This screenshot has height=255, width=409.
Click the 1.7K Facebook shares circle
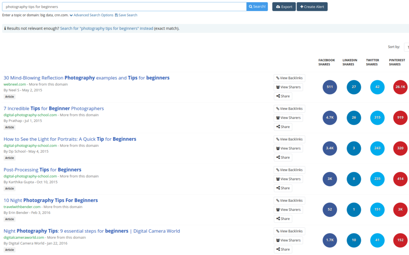pos(330,240)
